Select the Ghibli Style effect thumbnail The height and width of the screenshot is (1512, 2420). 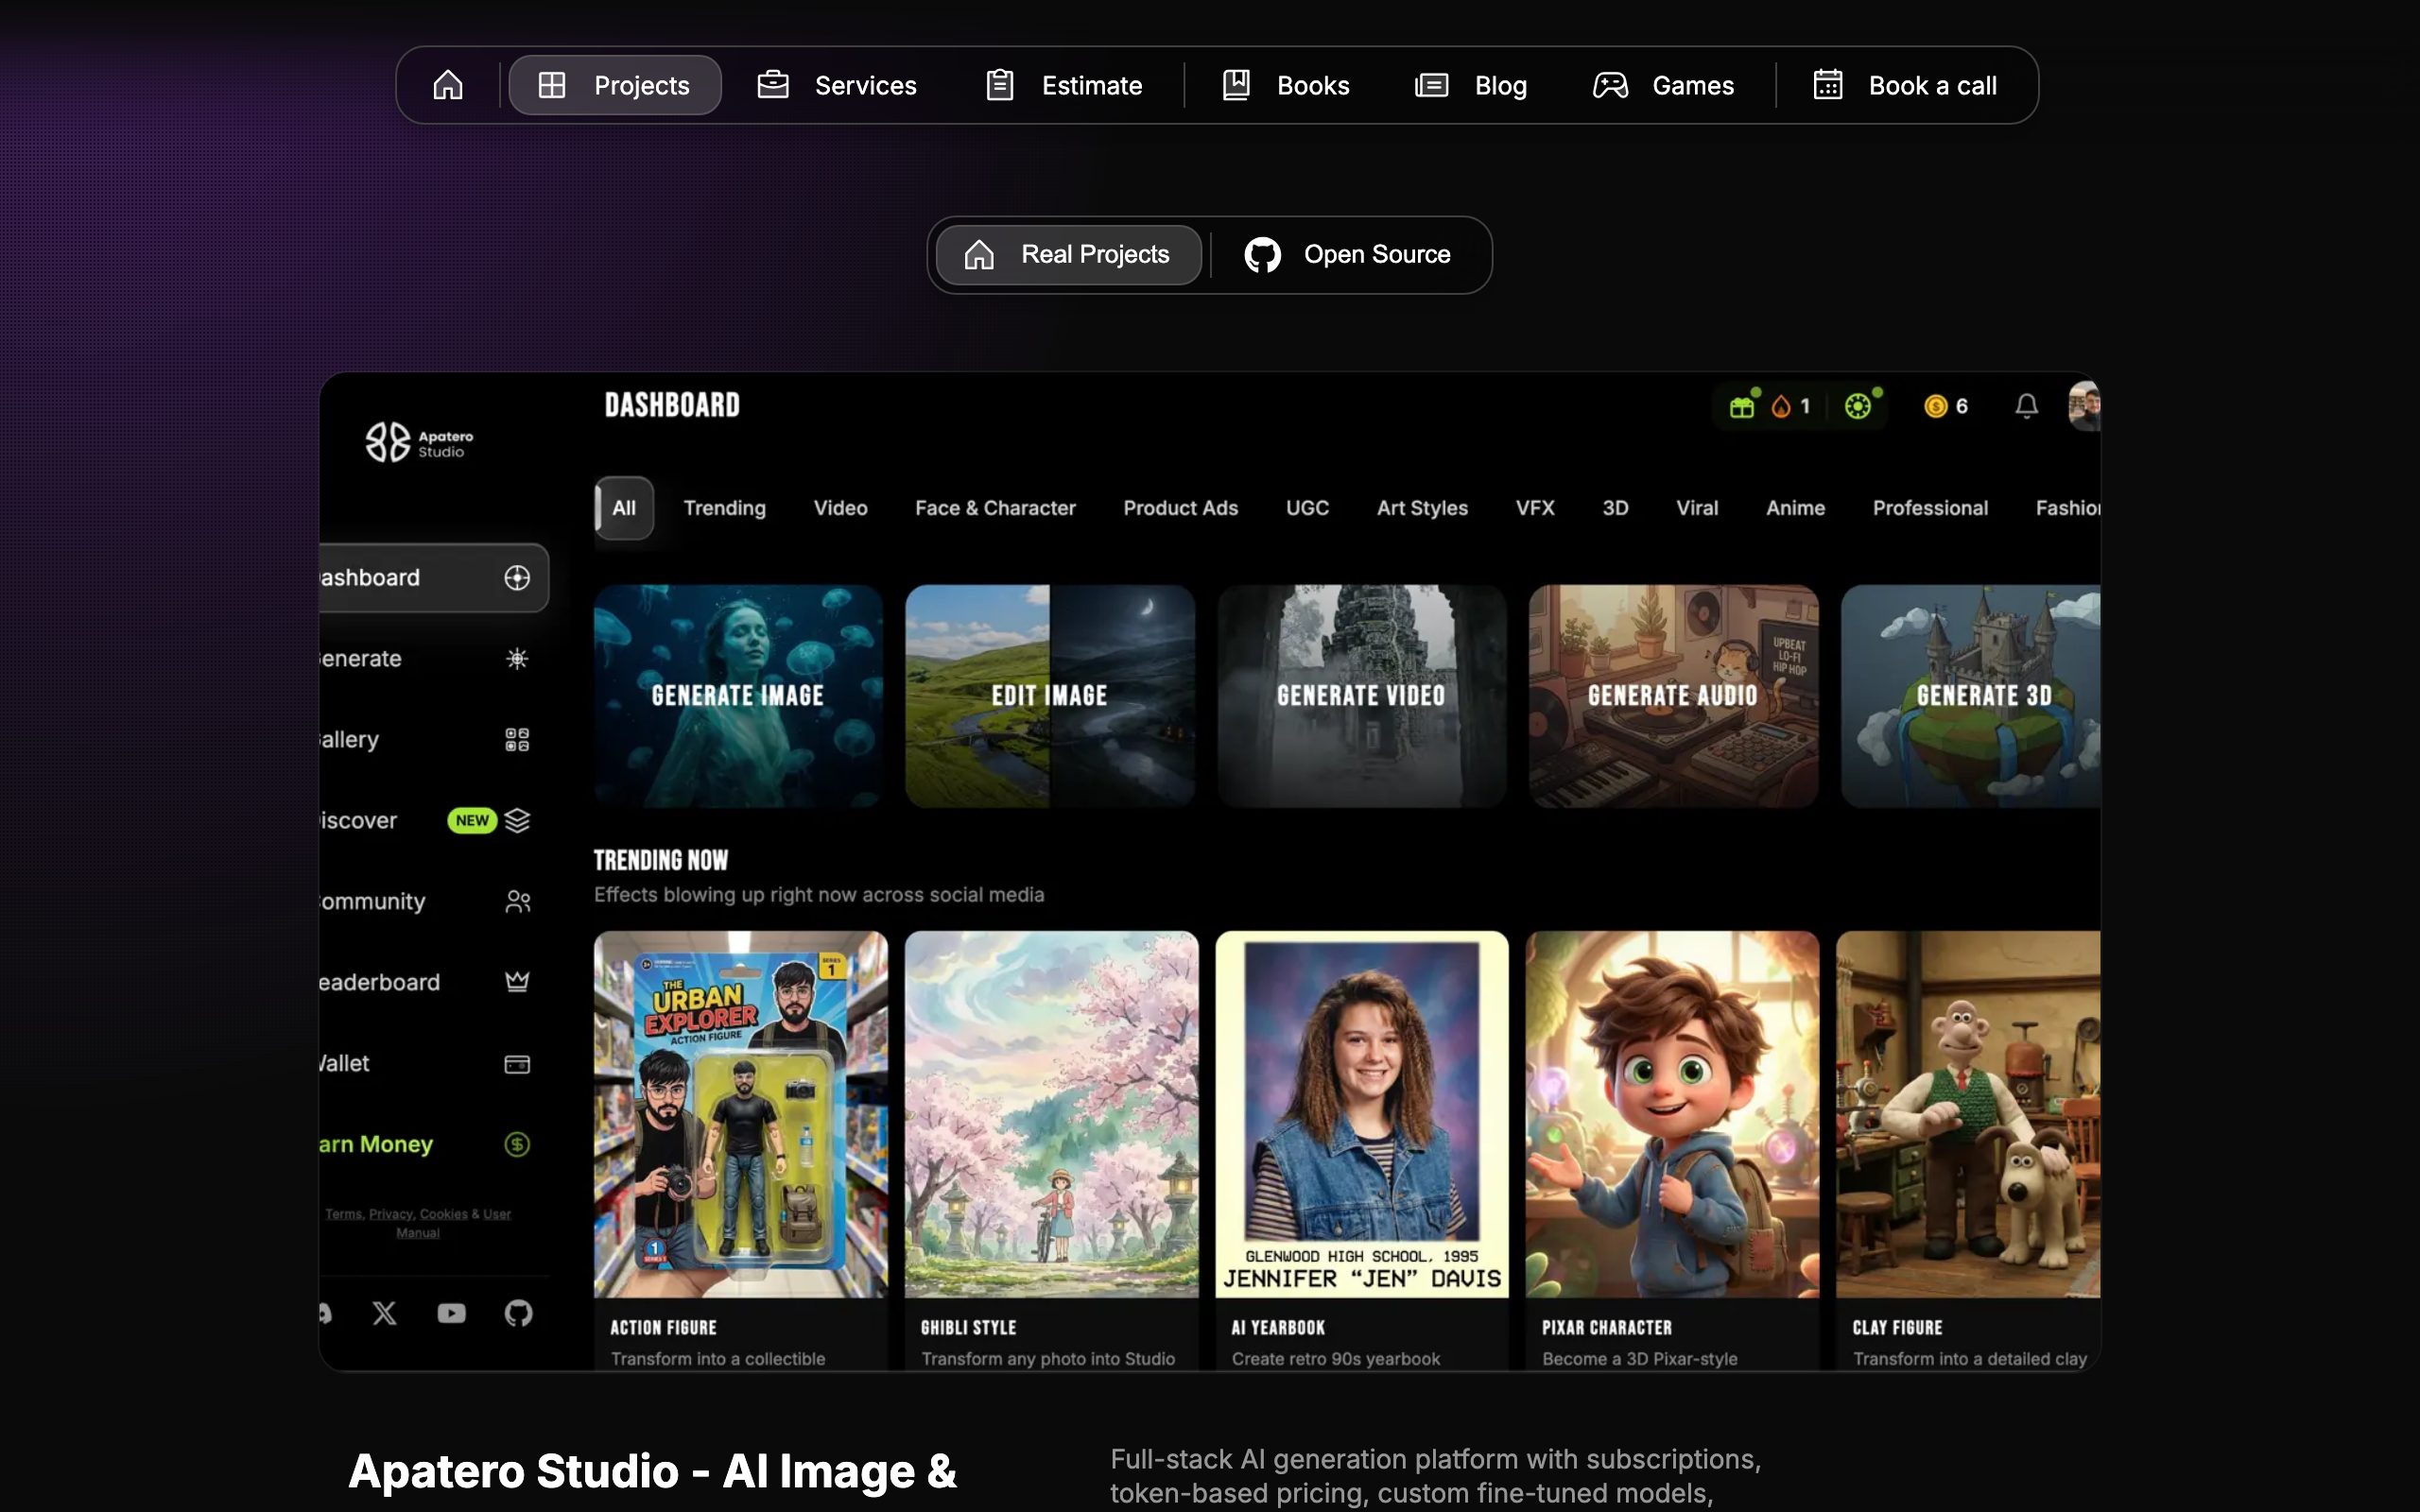coord(1052,1114)
